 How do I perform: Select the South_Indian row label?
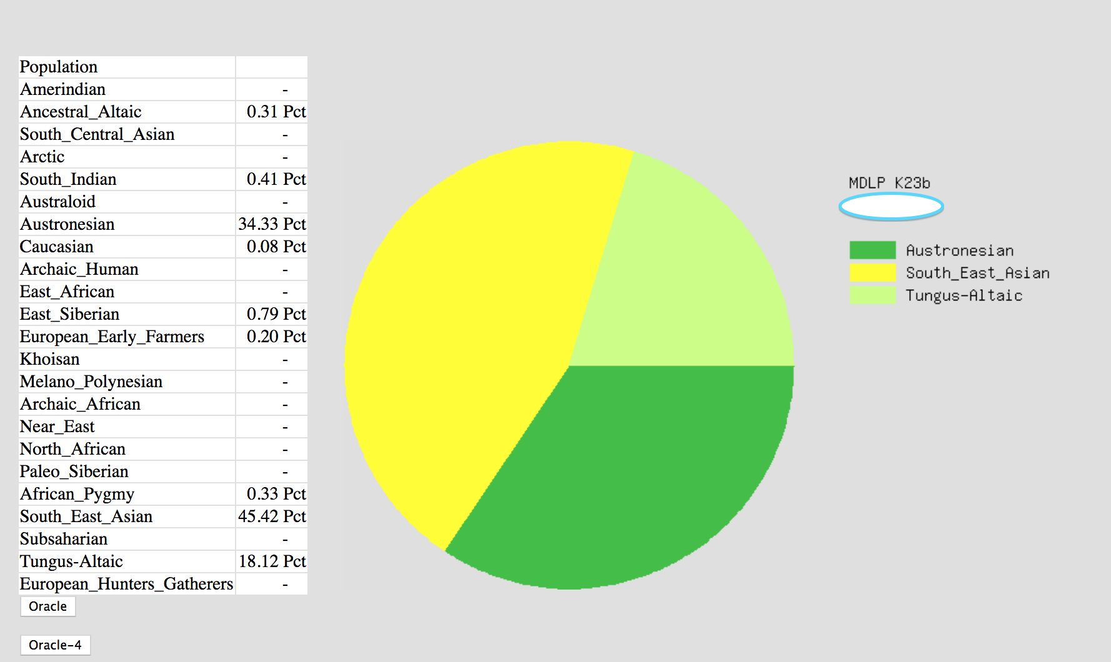68,179
